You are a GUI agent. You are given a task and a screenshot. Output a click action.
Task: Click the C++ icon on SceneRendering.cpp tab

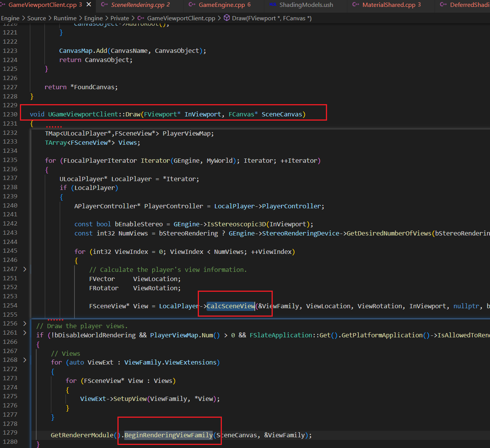(104, 5)
